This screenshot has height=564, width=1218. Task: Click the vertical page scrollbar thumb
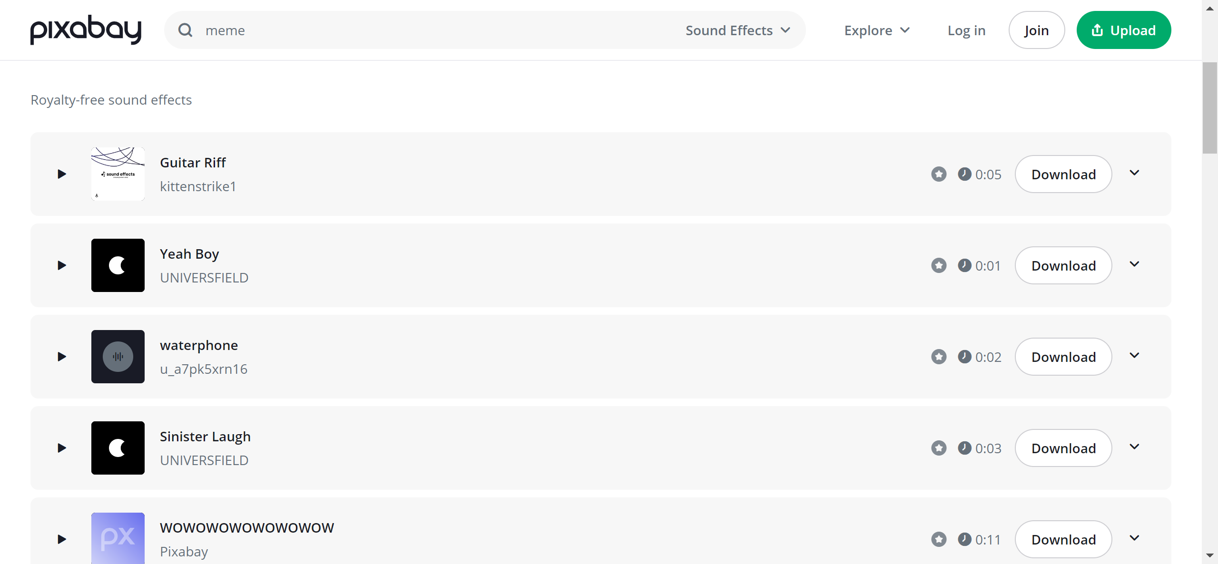pos(1209,107)
